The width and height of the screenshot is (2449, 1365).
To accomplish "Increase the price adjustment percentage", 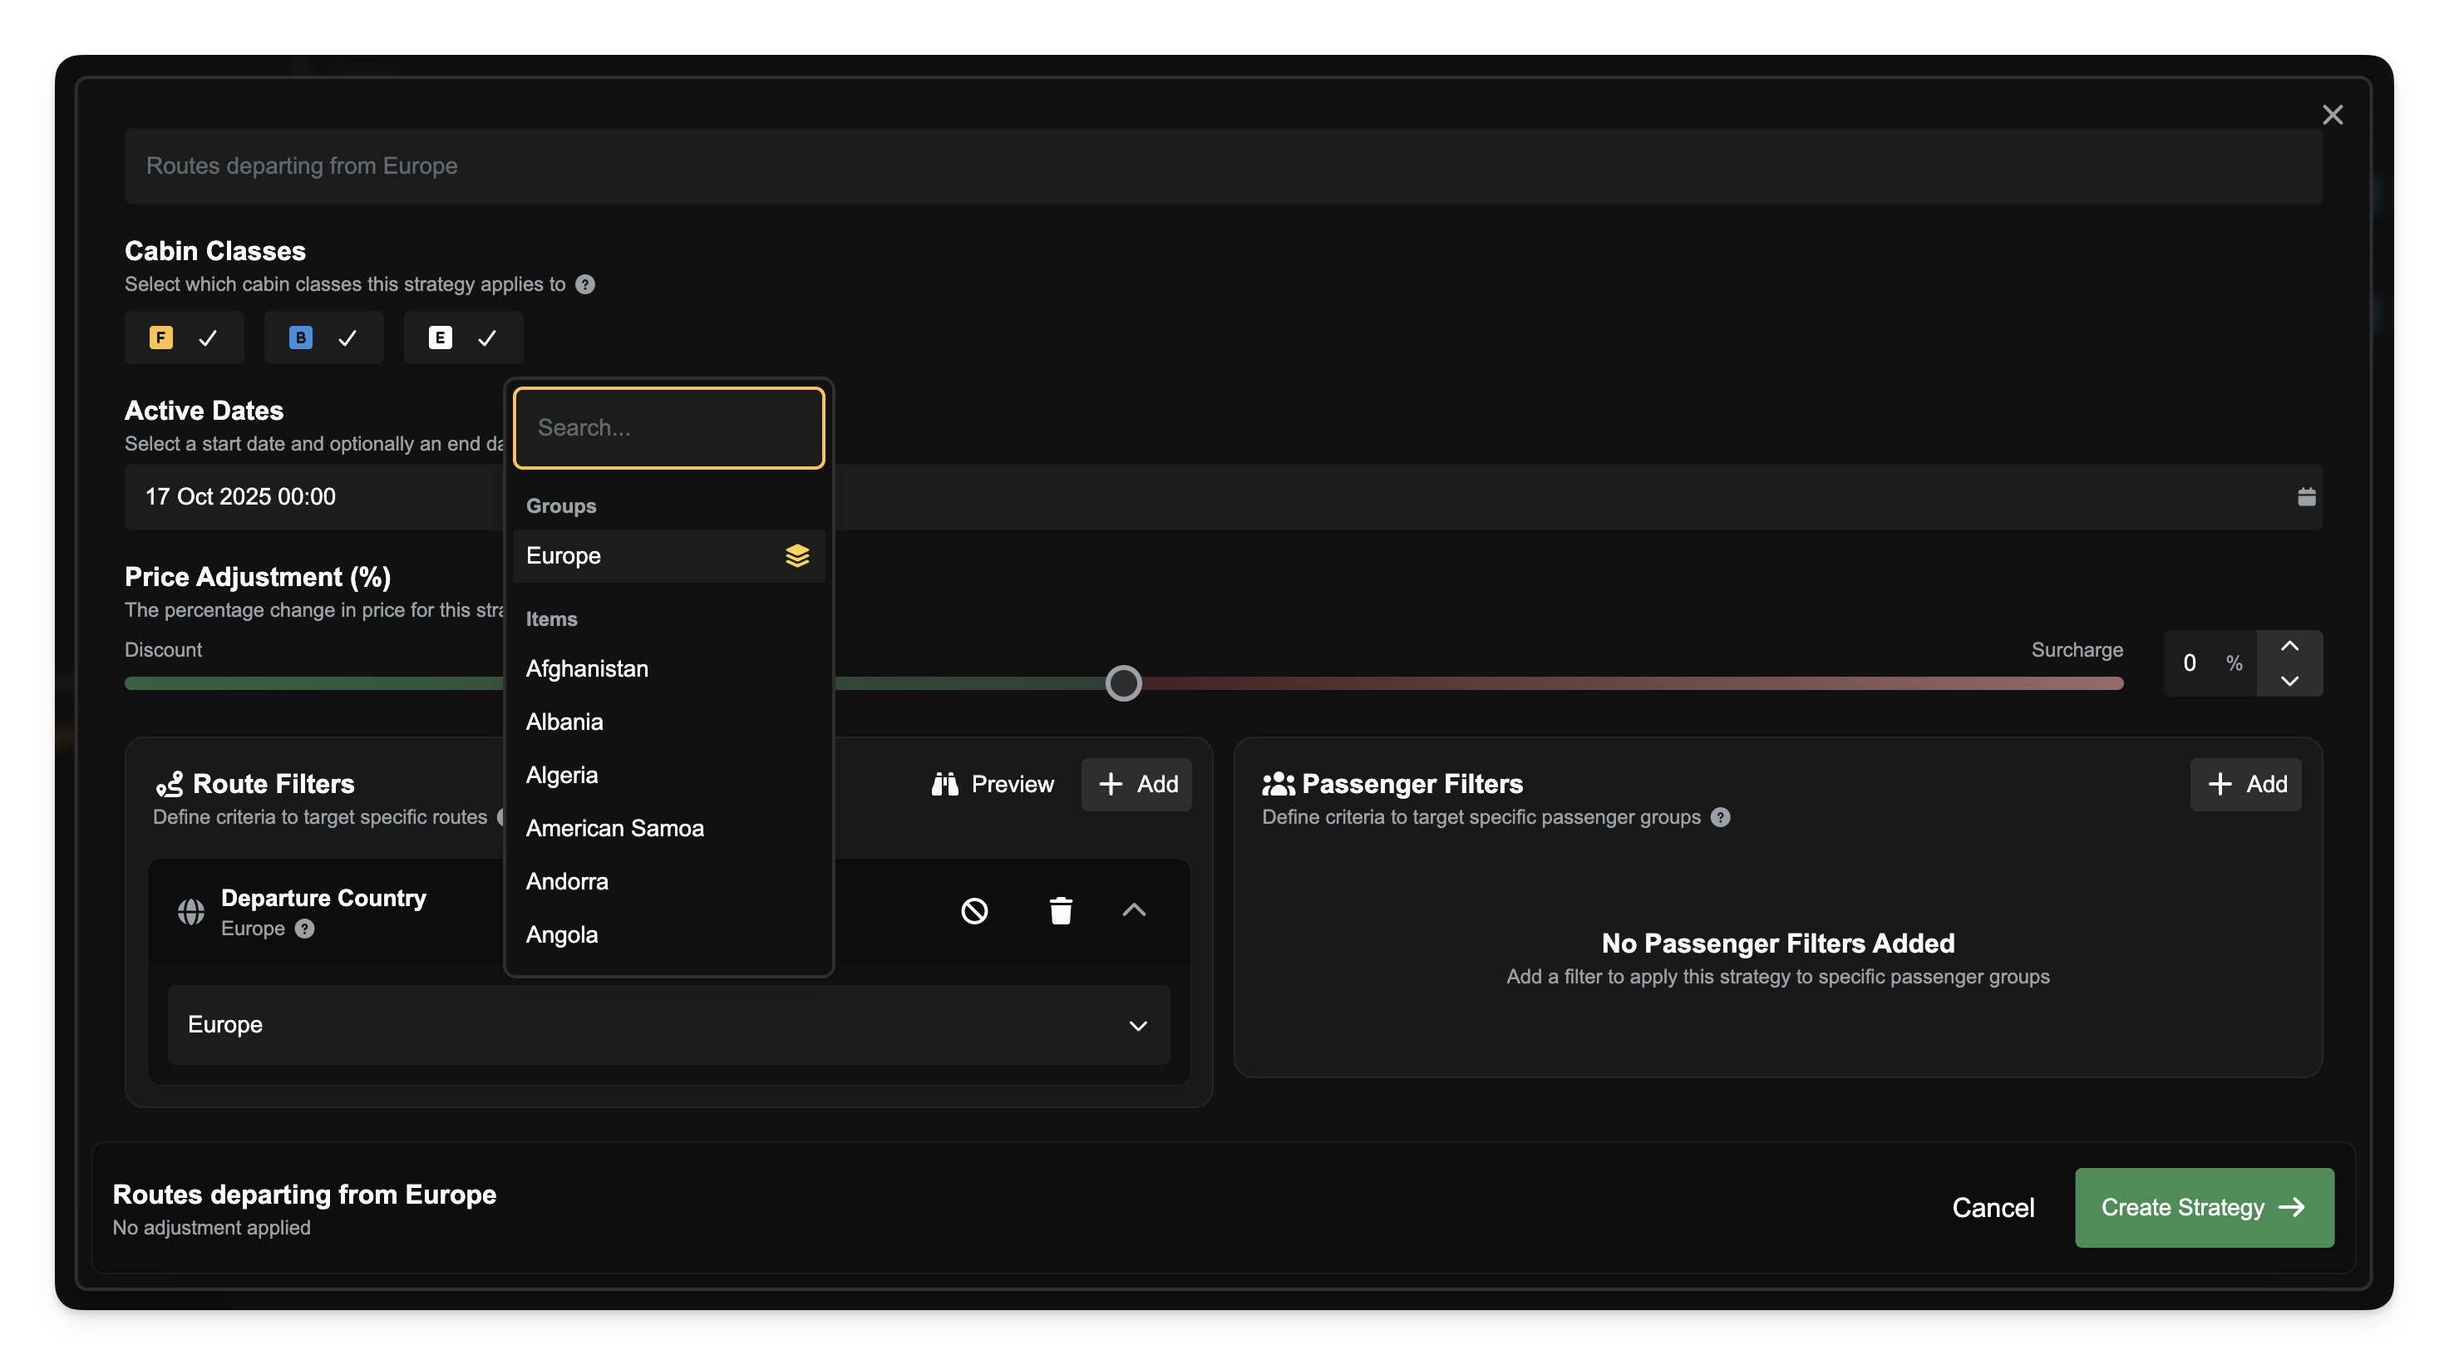I will point(2289,647).
